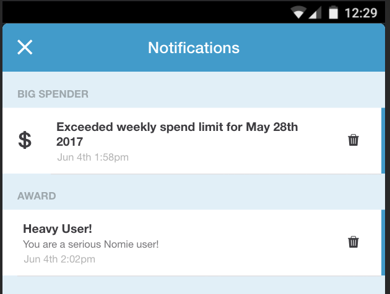Tap empty area below the award notification

pos(194,285)
